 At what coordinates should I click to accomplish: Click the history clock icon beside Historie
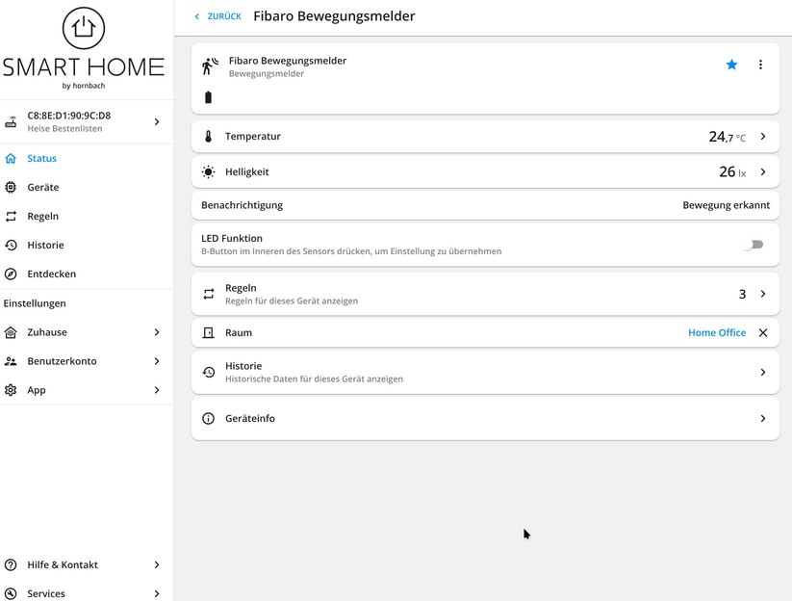tap(208, 372)
